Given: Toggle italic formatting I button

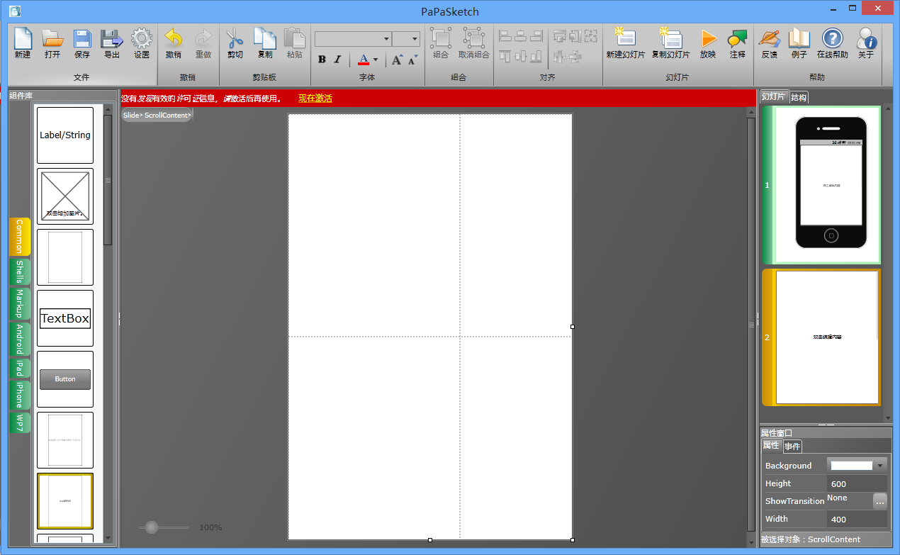Looking at the screenshot, I should tap(337, 60).
